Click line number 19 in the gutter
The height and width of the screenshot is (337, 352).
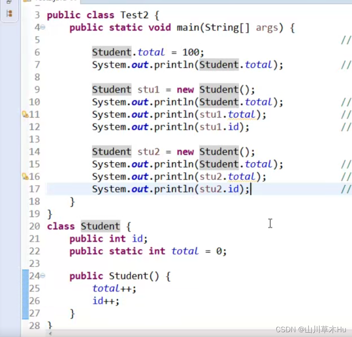[x=34, y=214]
